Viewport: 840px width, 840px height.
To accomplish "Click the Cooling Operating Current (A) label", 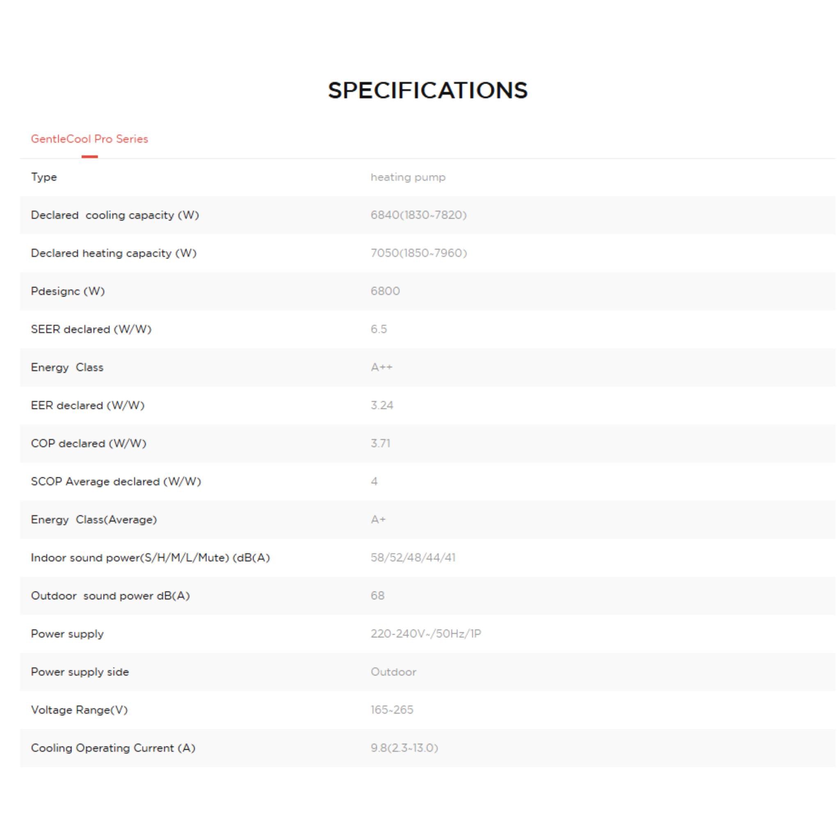I will (113, 748).
